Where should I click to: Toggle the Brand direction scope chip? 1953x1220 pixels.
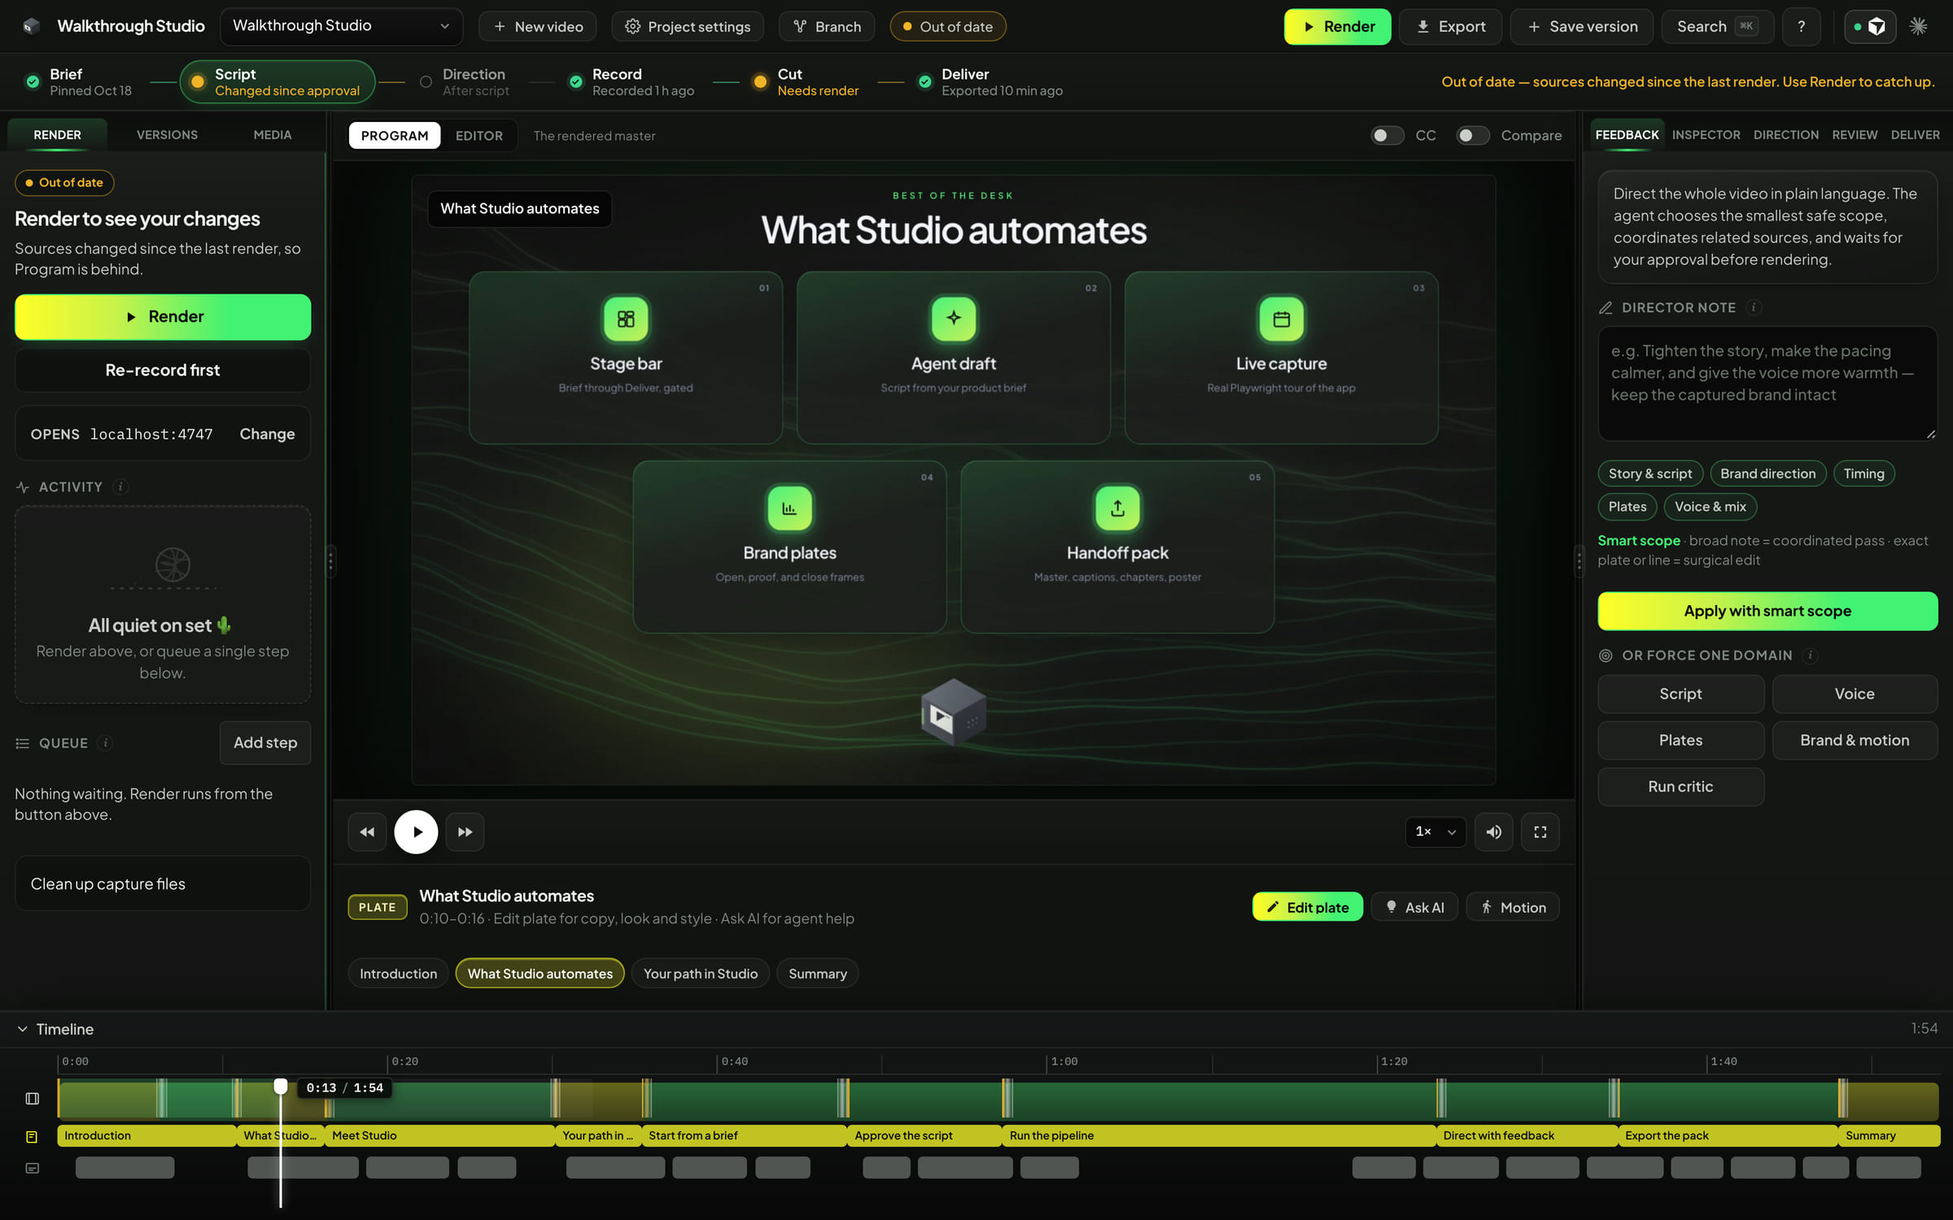click(1767, 473)
